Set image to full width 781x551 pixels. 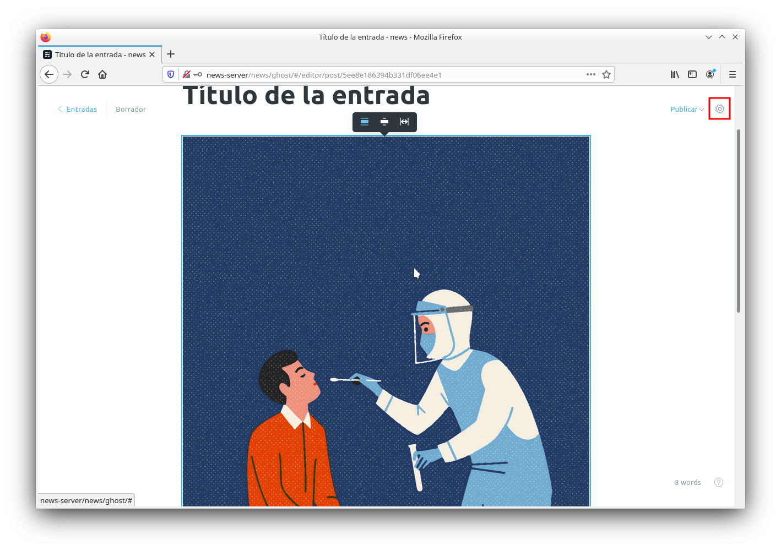[x=404, y=122]
